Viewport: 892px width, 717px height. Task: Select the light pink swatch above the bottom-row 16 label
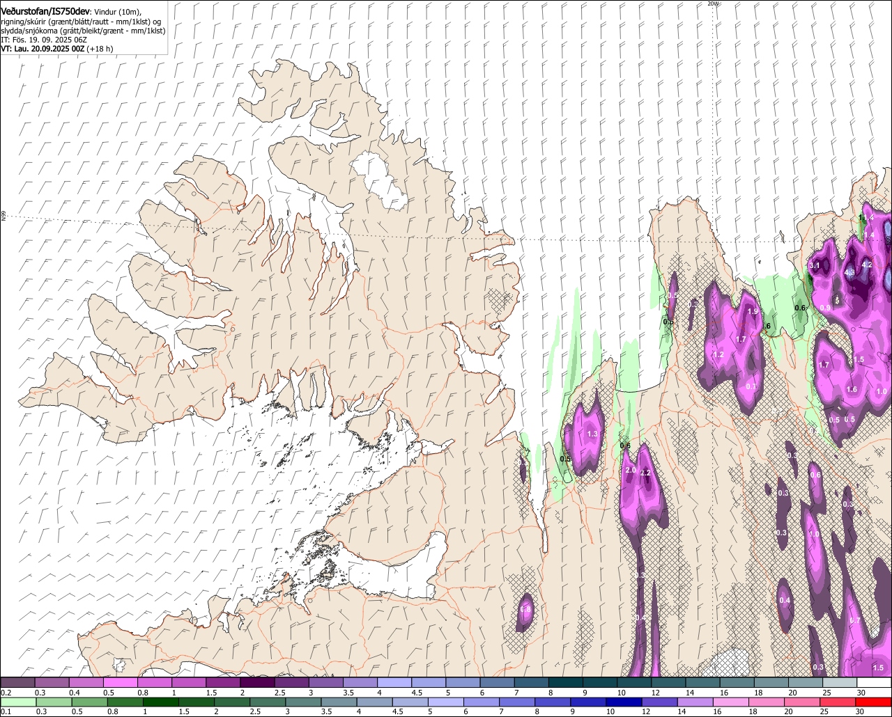(731, 702)
